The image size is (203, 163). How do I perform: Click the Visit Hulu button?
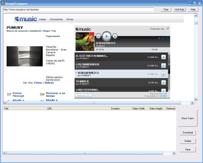[x=180, y=10]
